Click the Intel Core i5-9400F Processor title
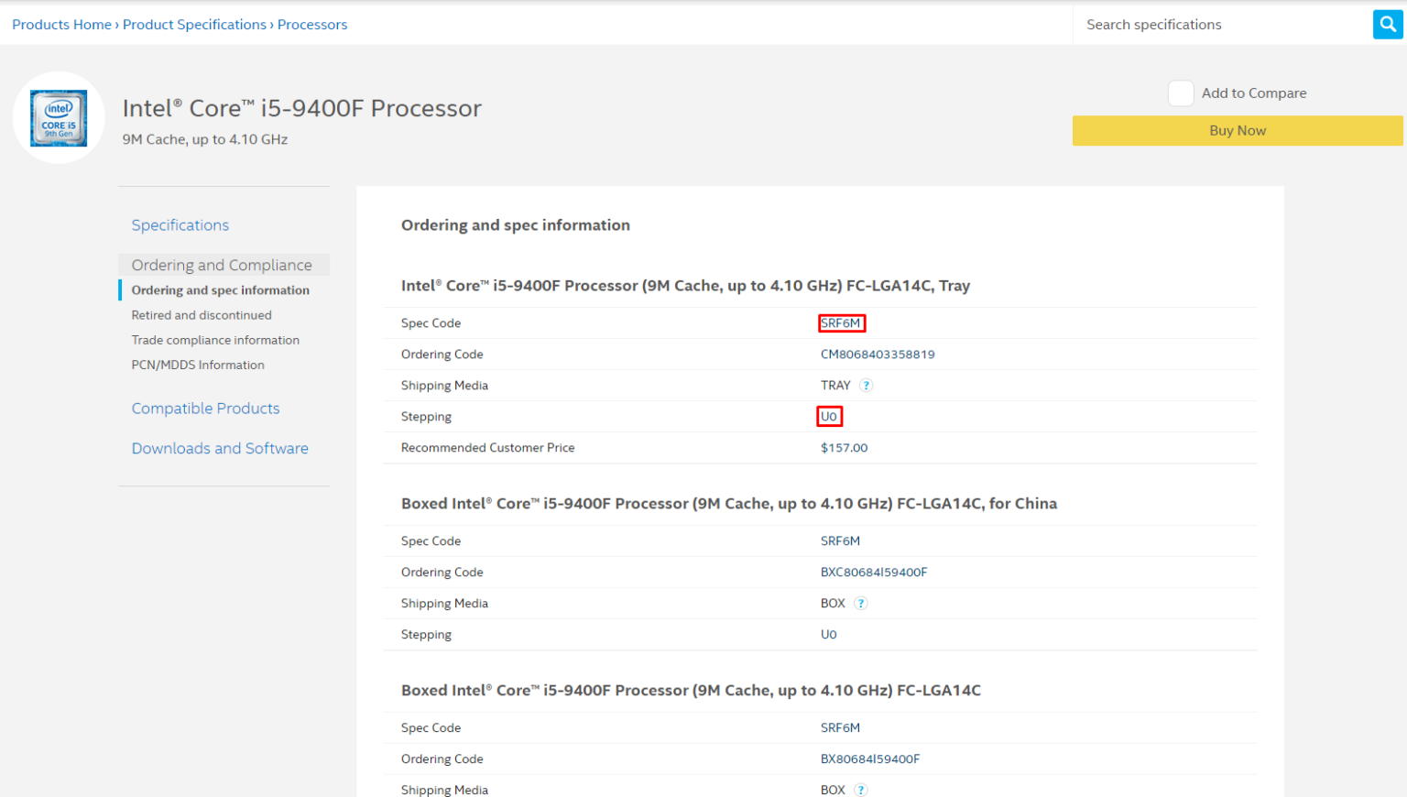Viewport: 1407px width, 797px height. (x=302, y=108)
